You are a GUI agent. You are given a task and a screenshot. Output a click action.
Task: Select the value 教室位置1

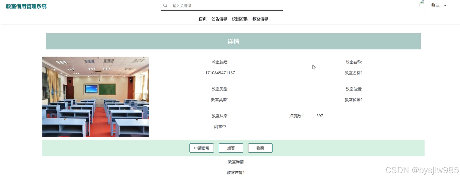point(354,100)
